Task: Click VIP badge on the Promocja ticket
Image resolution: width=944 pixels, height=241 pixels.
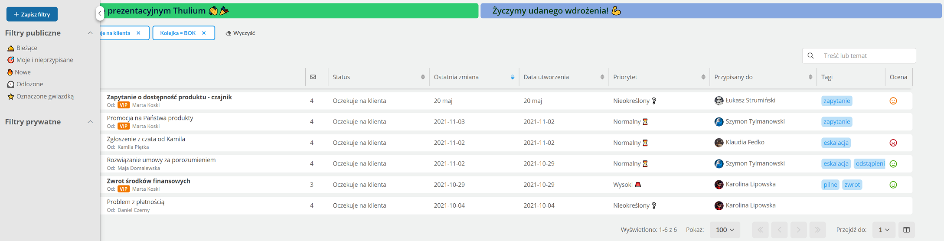Action: [124, 126]
